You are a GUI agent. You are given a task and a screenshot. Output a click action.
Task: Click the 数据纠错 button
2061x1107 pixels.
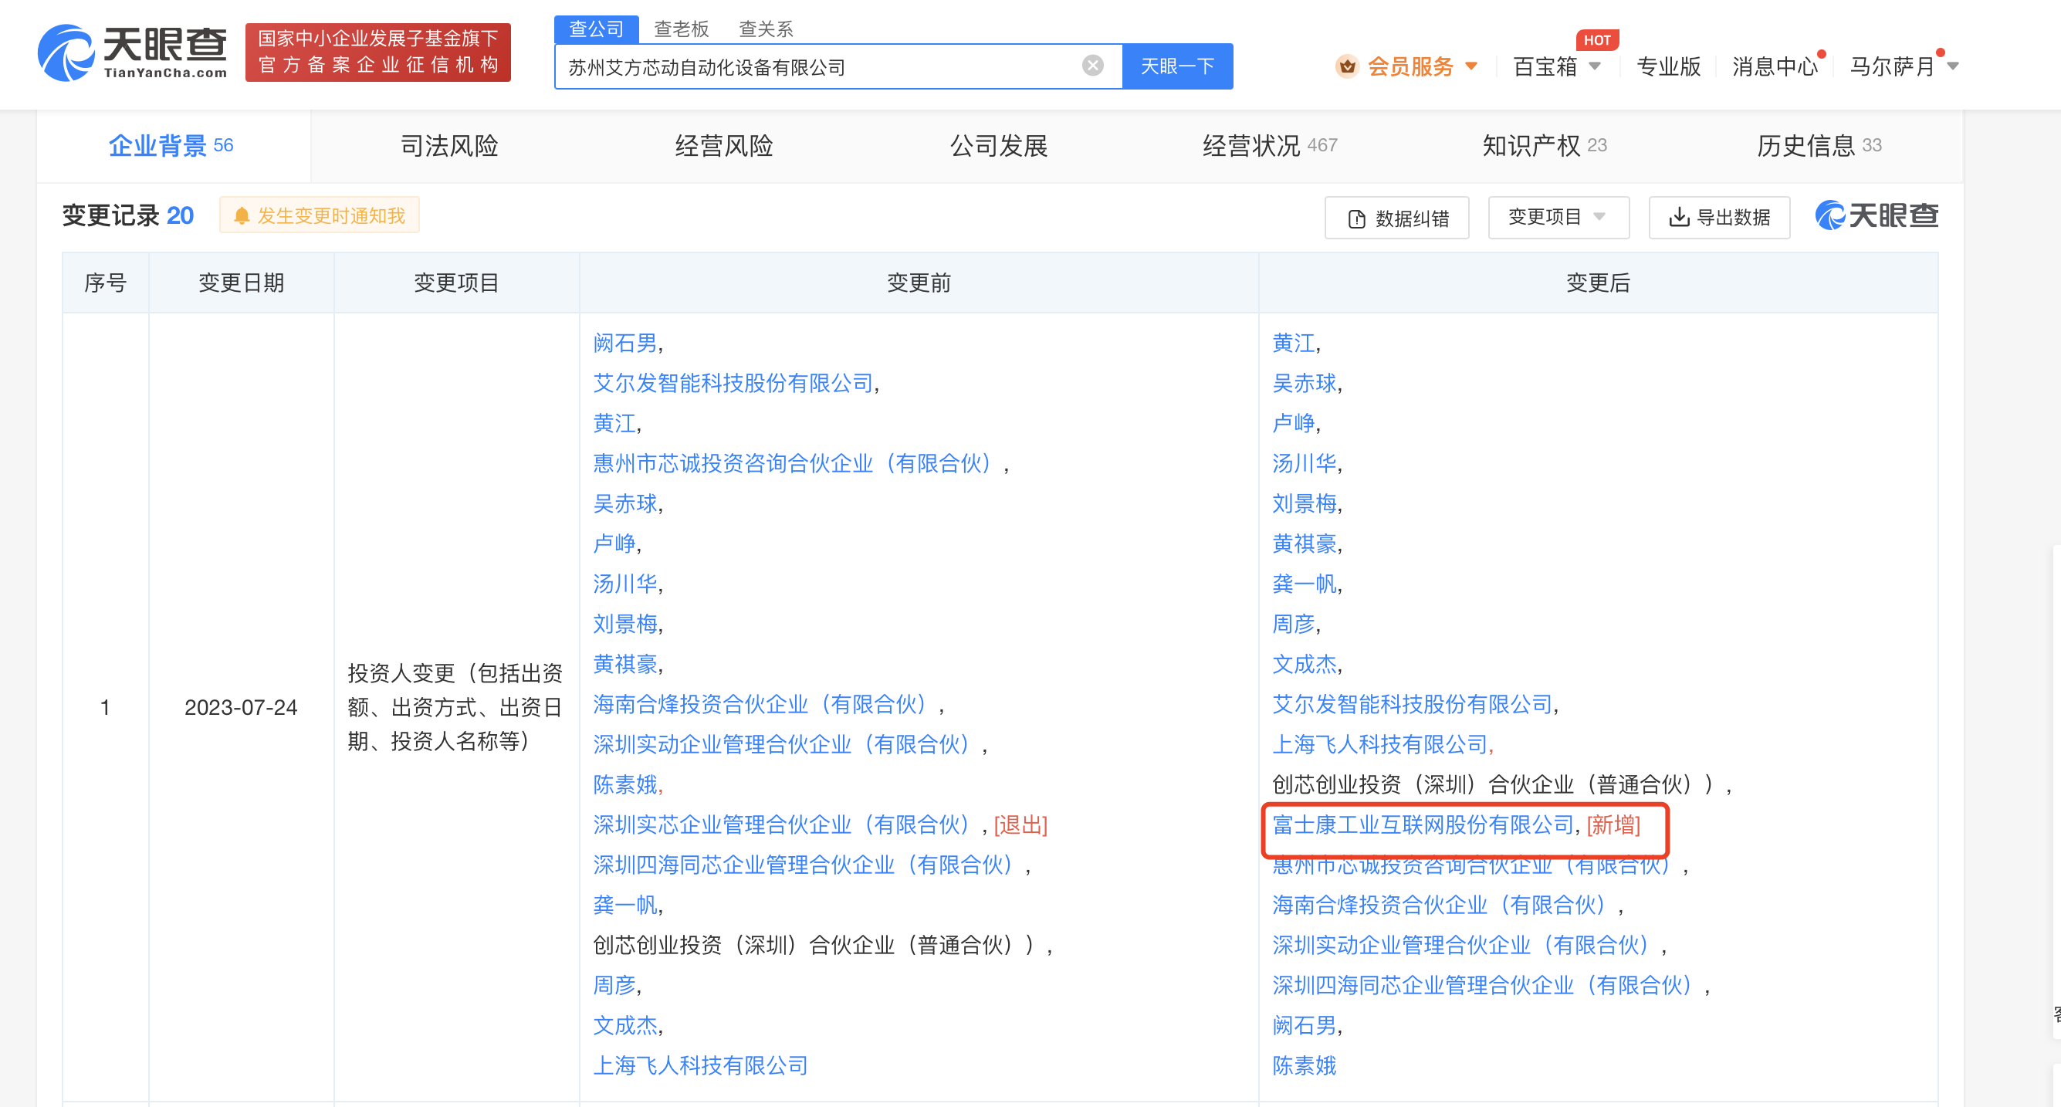1396,218
